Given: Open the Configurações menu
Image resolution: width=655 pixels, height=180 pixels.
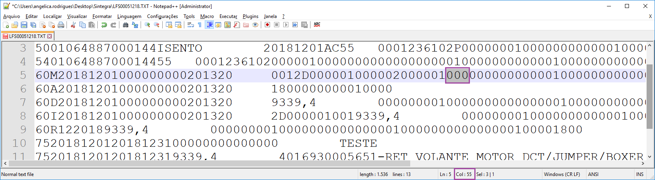Looking at the screenshot, I should [x=162, y=16].
